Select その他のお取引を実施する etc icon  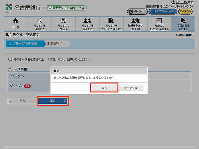click(159, 22)
